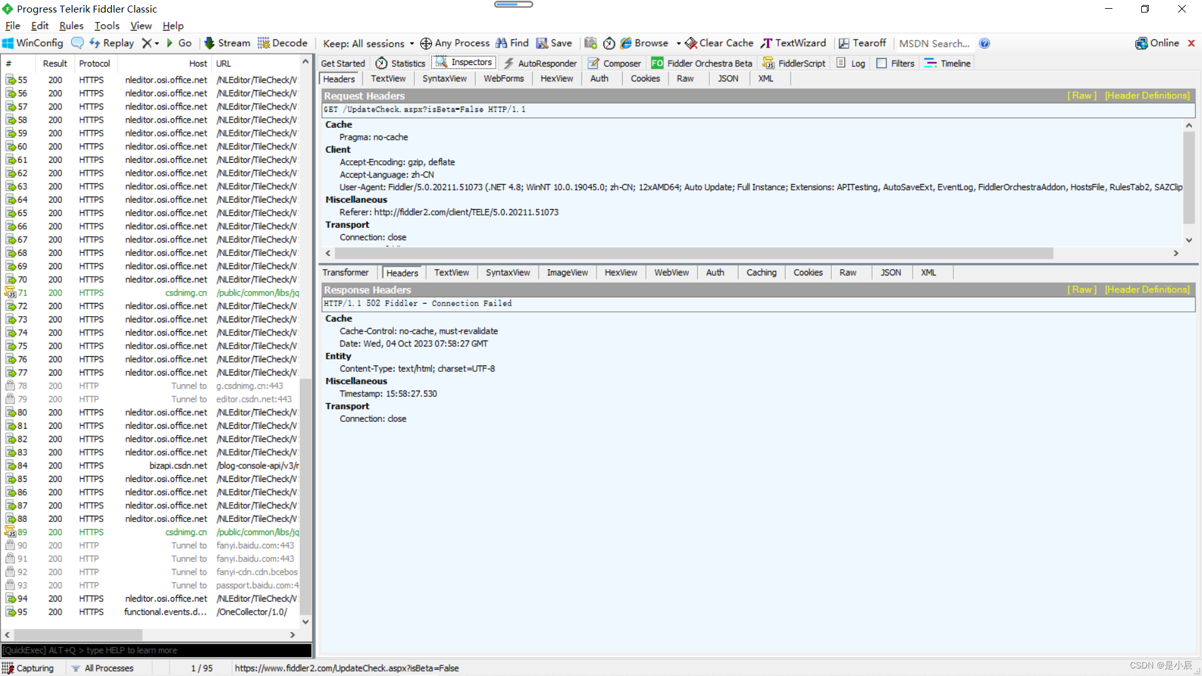Open Fiddler Orchestra Beta tab

click(x=702, y=63)
